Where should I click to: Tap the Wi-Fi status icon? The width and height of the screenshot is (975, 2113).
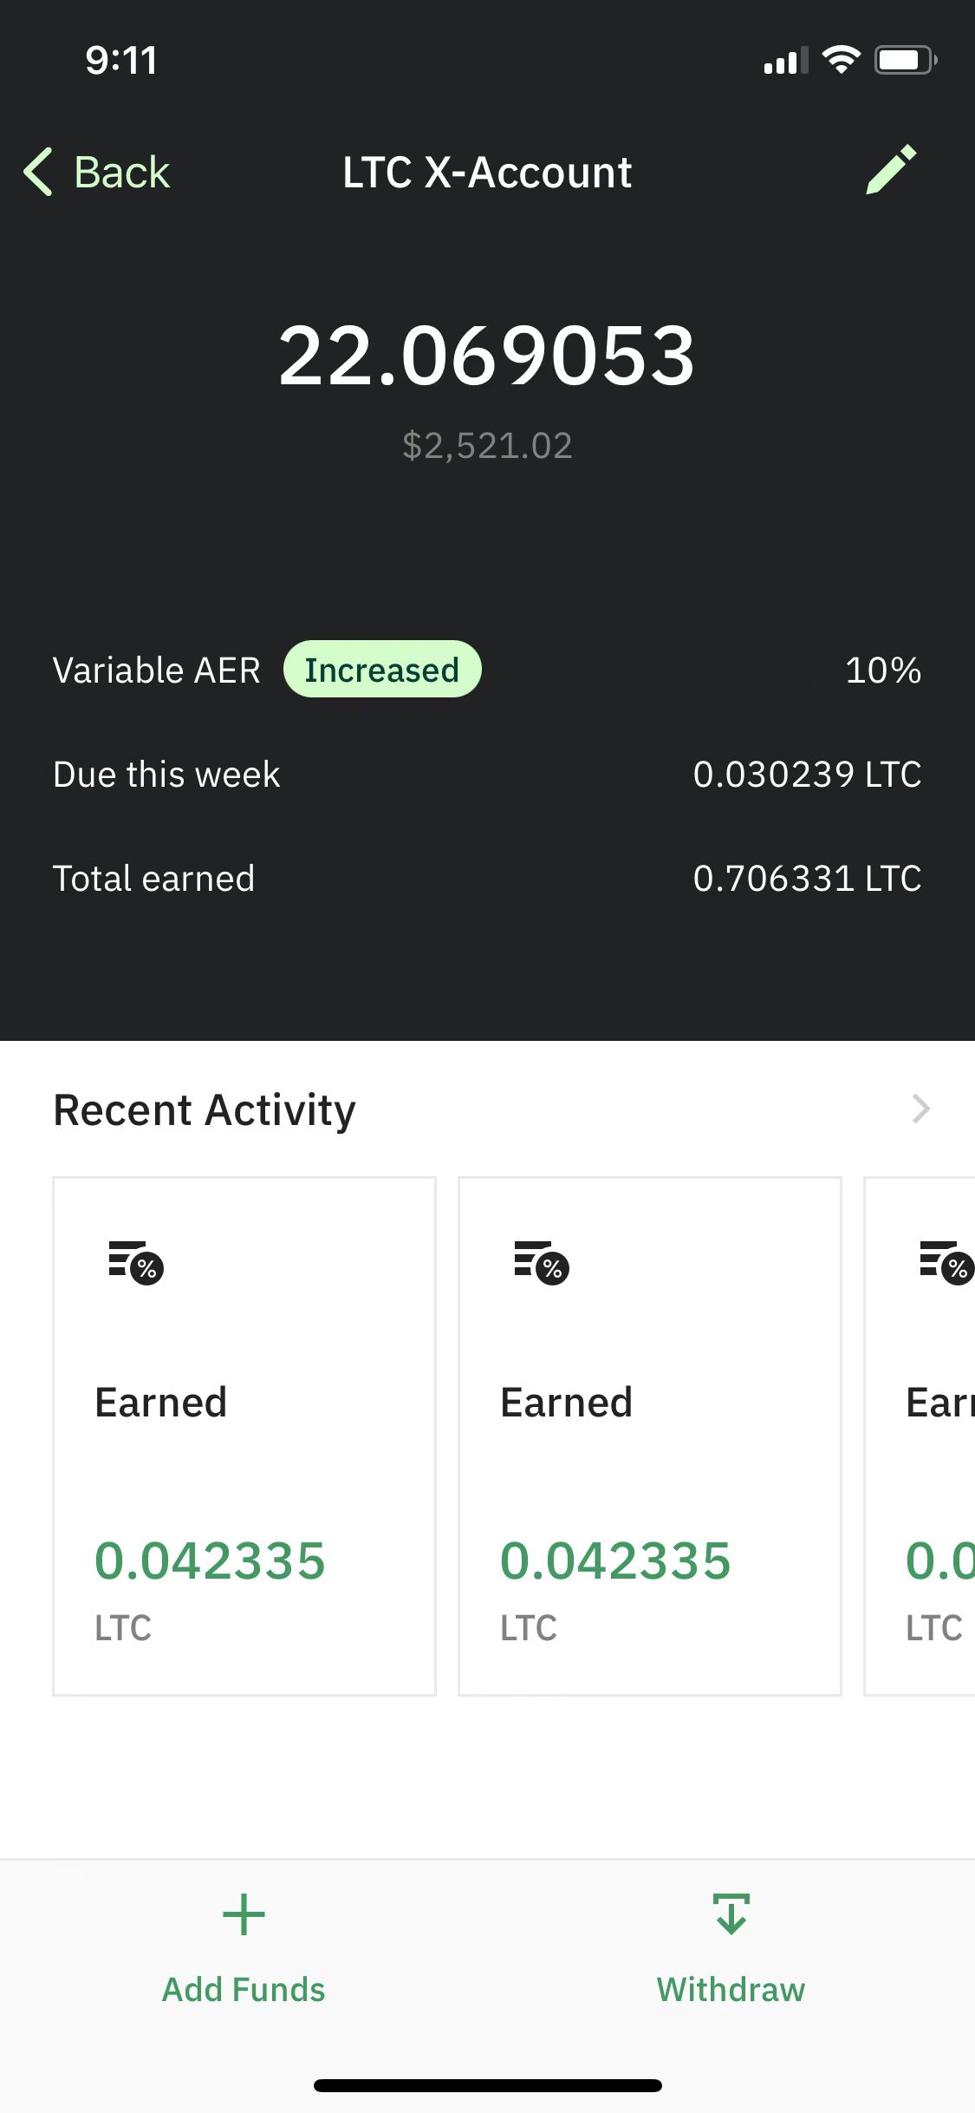tap(841, 59)
